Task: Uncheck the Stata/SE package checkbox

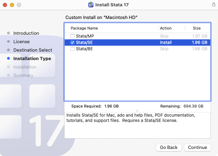Action: click(72, 43)
